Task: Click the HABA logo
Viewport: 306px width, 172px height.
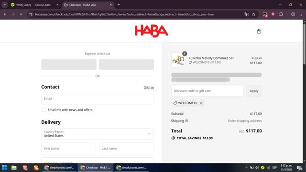Action: click(151, 31)
